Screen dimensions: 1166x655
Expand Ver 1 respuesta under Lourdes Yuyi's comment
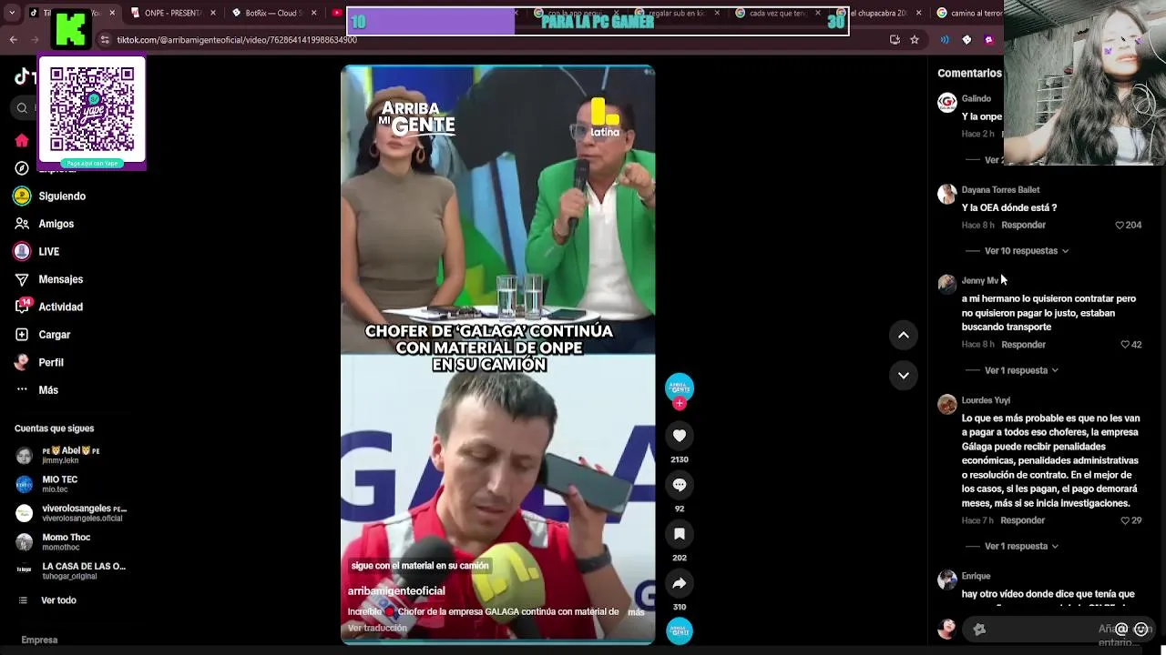point(1021,546)
